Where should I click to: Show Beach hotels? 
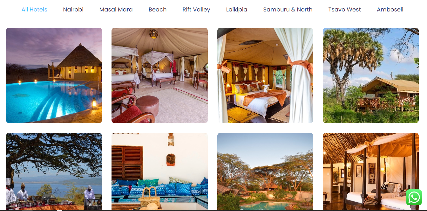(158, 10)
